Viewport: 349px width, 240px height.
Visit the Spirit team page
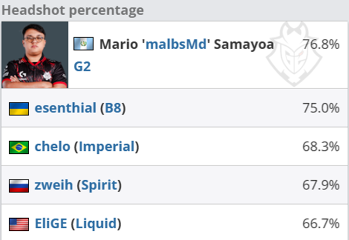[99, 186]
